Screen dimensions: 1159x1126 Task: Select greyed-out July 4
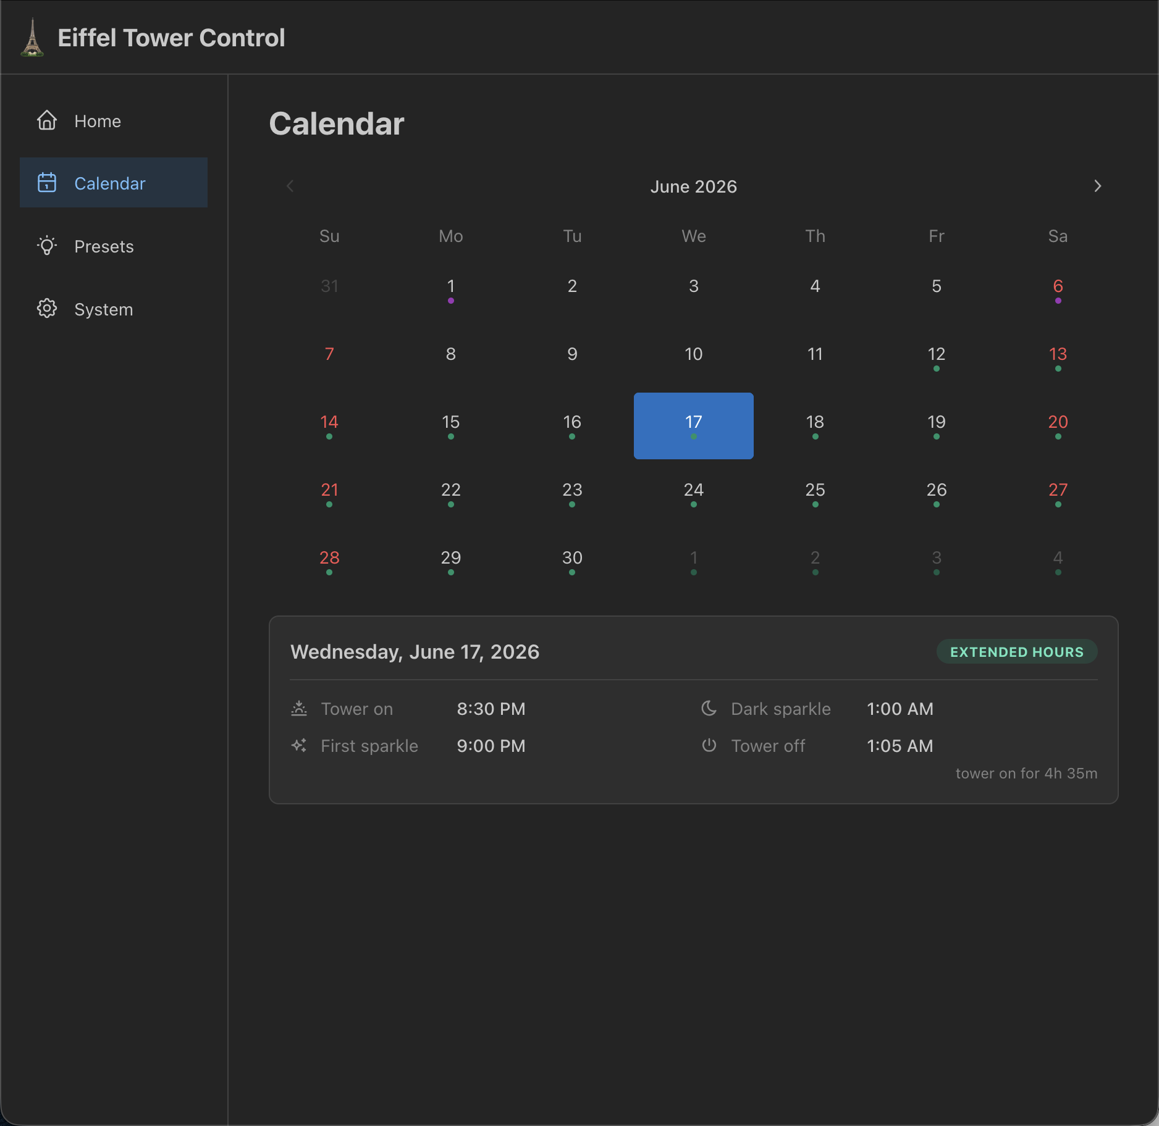(1058, 562)
